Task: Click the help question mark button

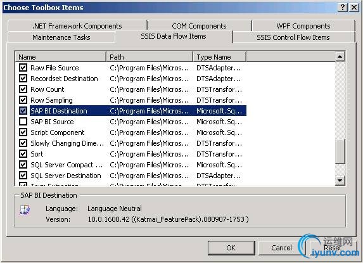Action: pos(343,8)
